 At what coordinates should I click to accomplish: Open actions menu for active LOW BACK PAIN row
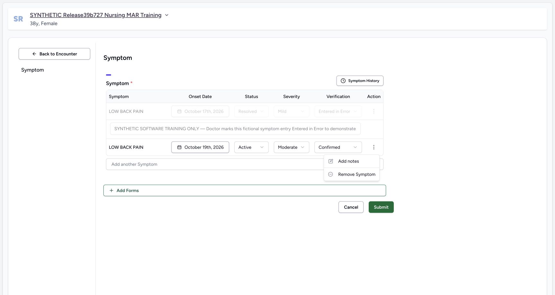pos(374,147)
